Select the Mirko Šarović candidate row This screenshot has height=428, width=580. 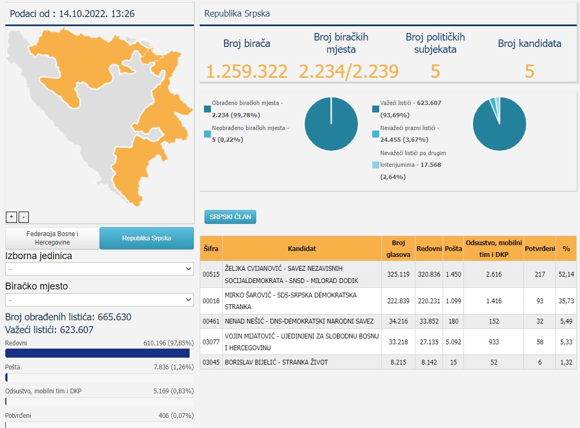coord(388,301)
